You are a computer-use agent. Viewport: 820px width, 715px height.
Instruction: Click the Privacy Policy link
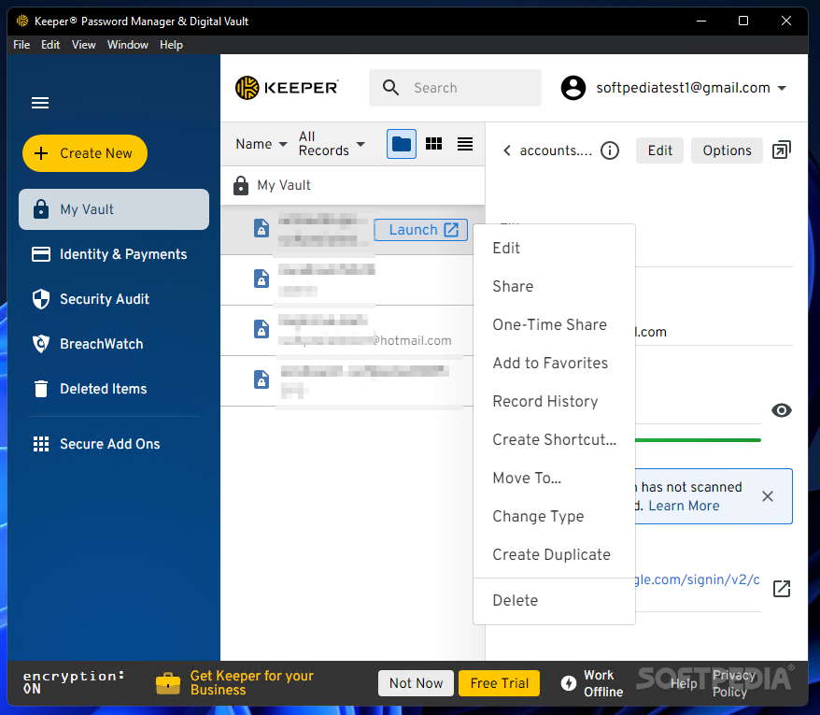point(733,683)
